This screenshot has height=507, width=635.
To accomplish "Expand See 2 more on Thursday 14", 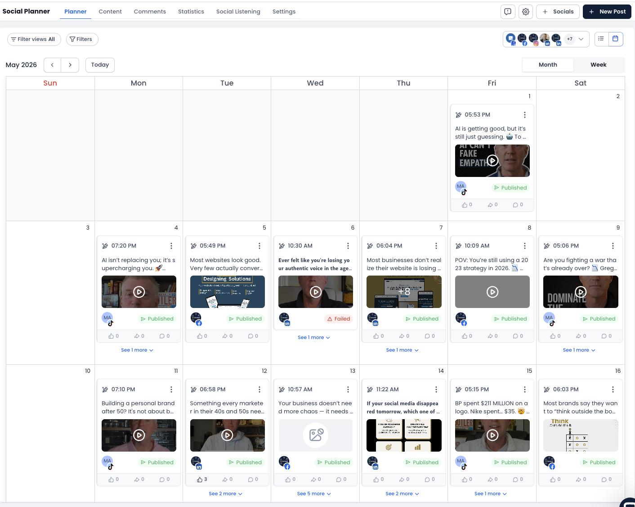I will pyautogui.click(x=402, y=493).
